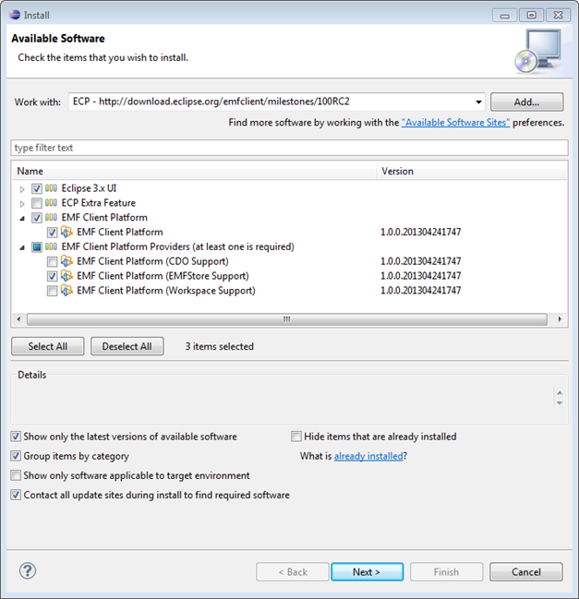Toggle Show only the latest versions checkbox
Viewport: 579px width, 599px height.
(x=16, y=437)
